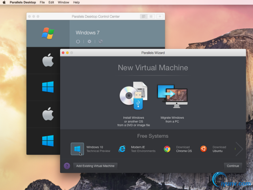Open Windows 7 configuration gear icon
This screenshot has height=190, width=253.
coord(89,42)
